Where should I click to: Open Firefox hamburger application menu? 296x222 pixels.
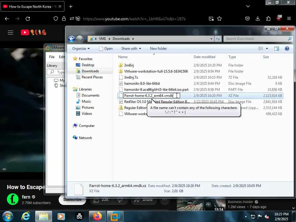[289, 18]
